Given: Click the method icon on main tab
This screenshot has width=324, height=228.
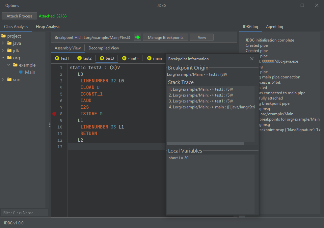Looking at the screenshot, I should (149, 58).
